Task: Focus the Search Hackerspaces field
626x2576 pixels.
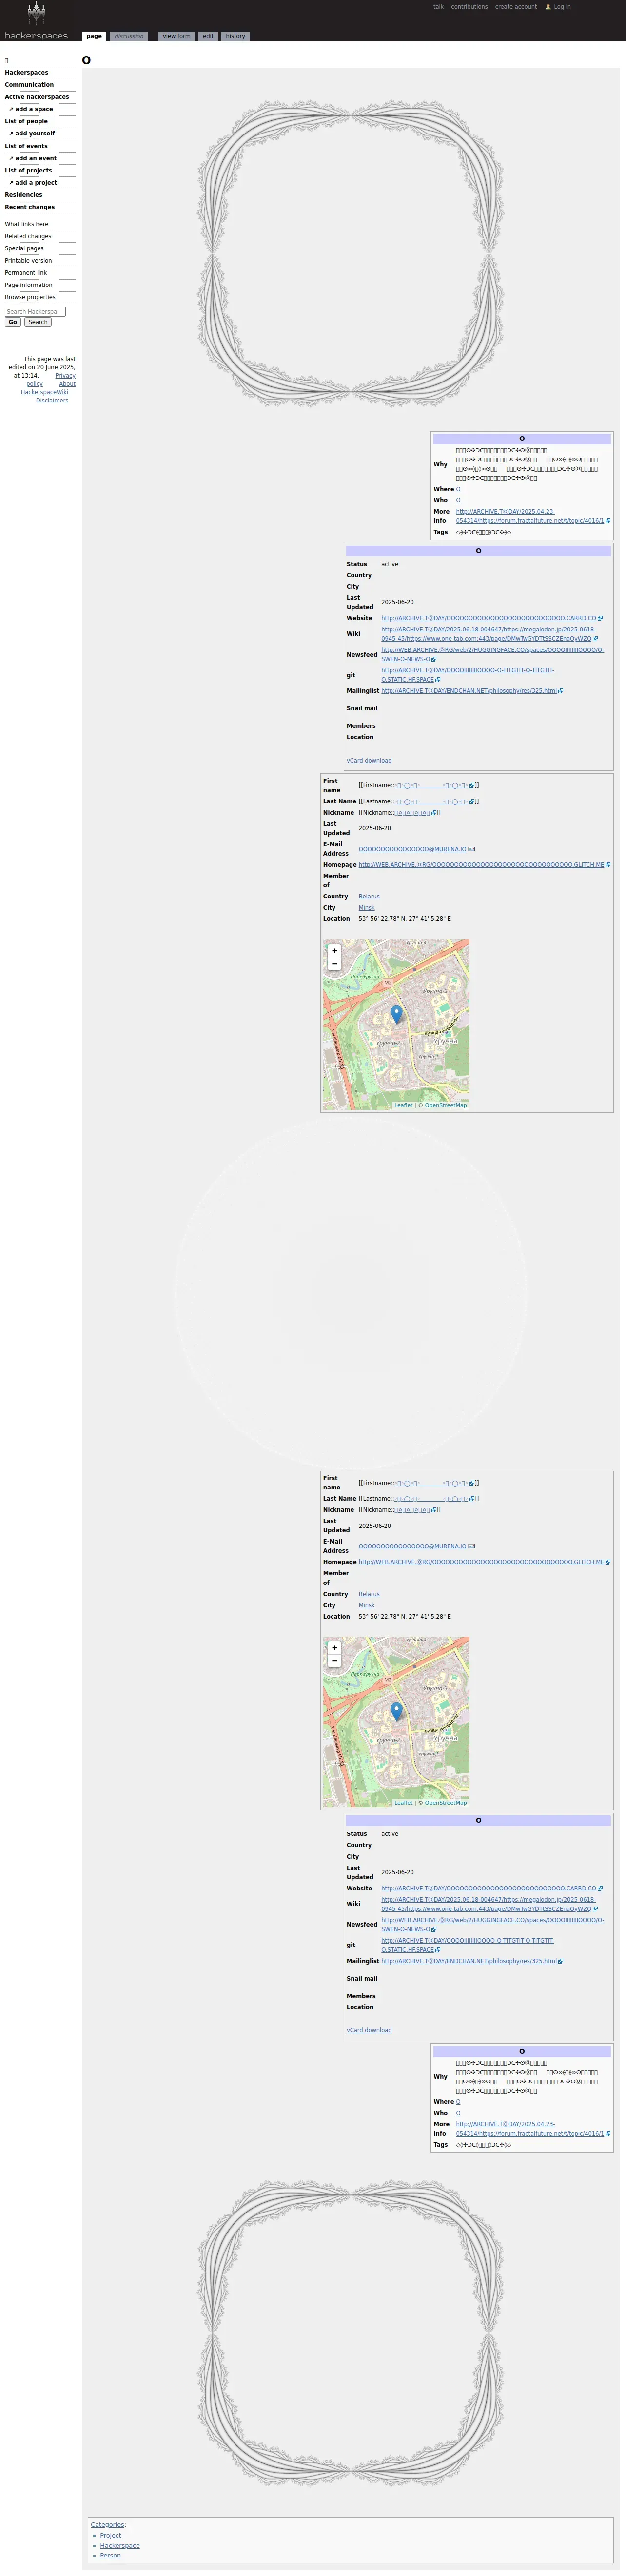Action: tap(35, 312)
